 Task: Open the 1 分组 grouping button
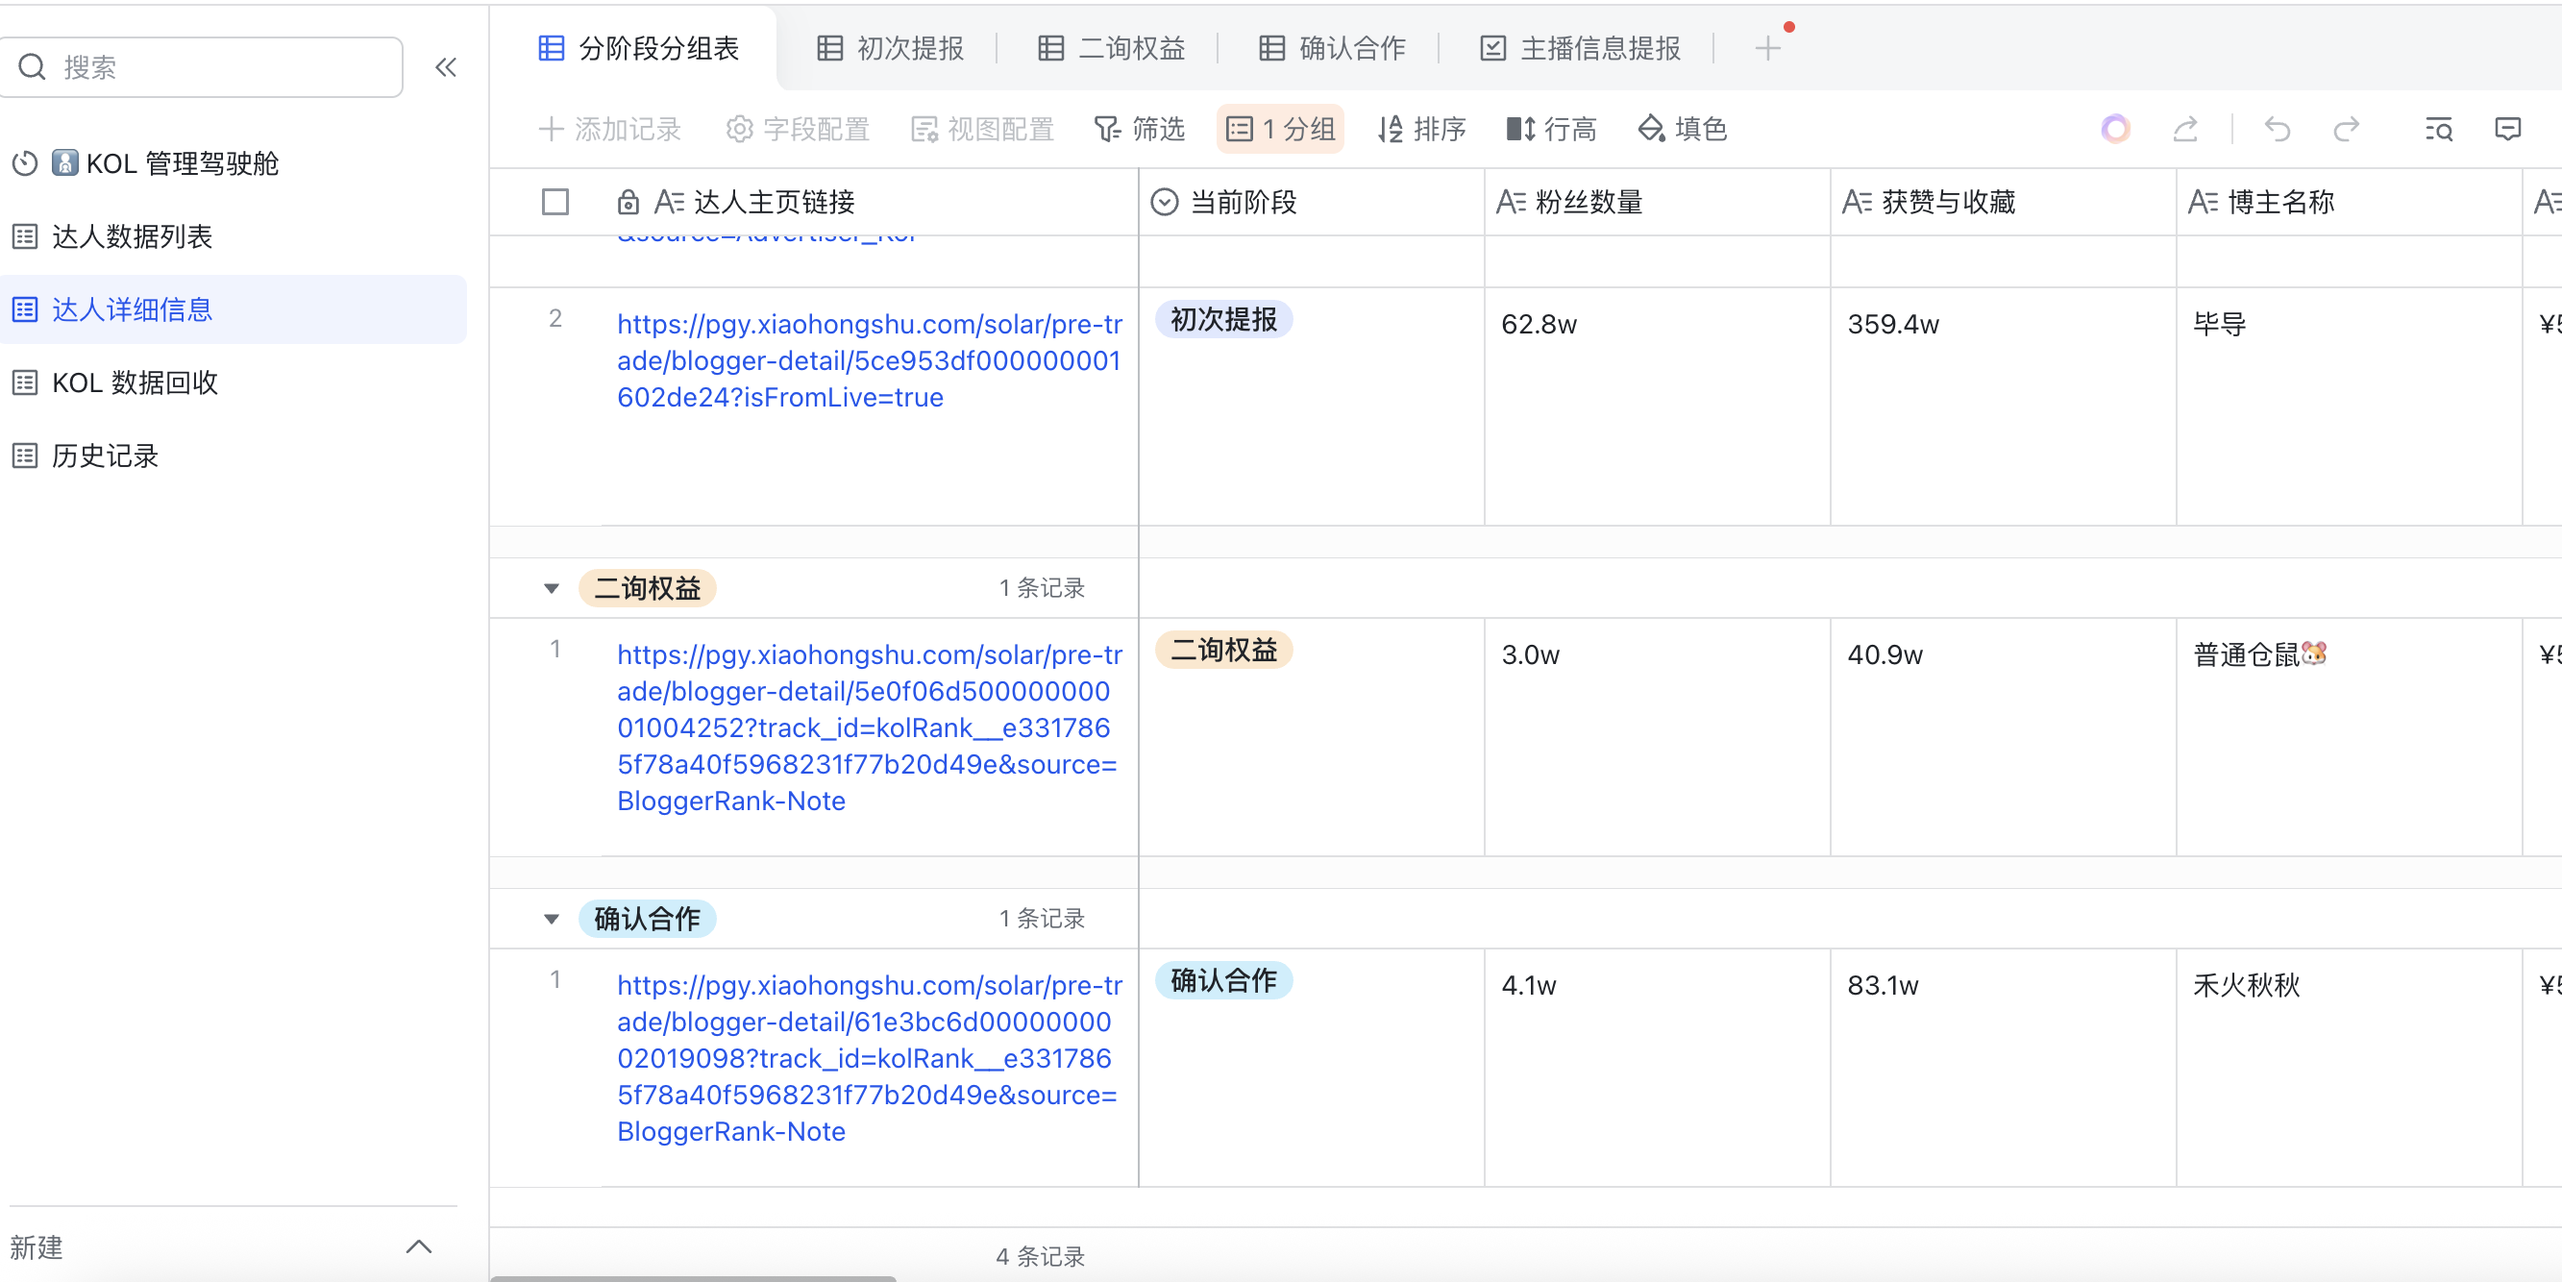click(x=1280, y=130)
